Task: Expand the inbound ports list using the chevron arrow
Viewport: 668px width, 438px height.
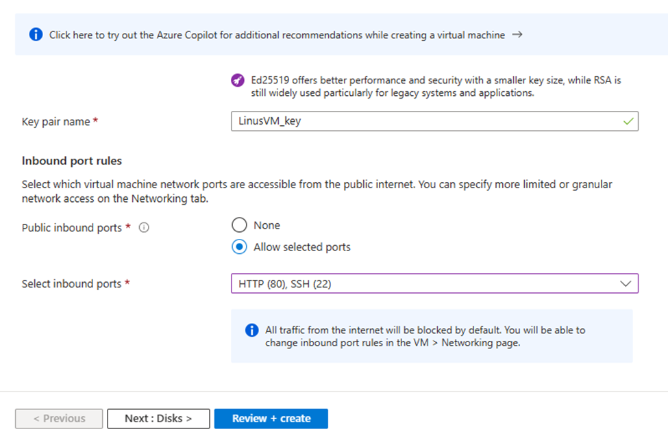Action: pos(625,283)
